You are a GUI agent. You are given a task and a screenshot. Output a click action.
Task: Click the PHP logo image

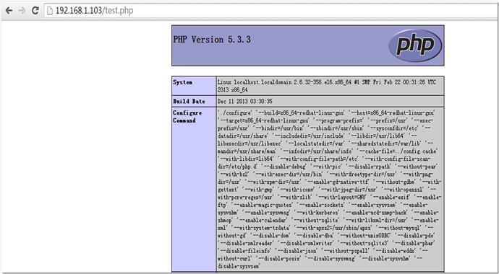[x=415, y=45]
